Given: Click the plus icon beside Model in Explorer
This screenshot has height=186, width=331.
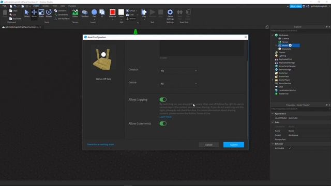Looking at the screenshot, I should pos(290,45).
